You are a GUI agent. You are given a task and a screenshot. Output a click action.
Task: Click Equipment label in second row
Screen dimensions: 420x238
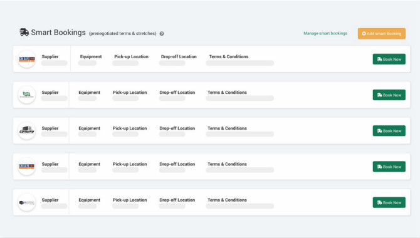coord(89,93)
